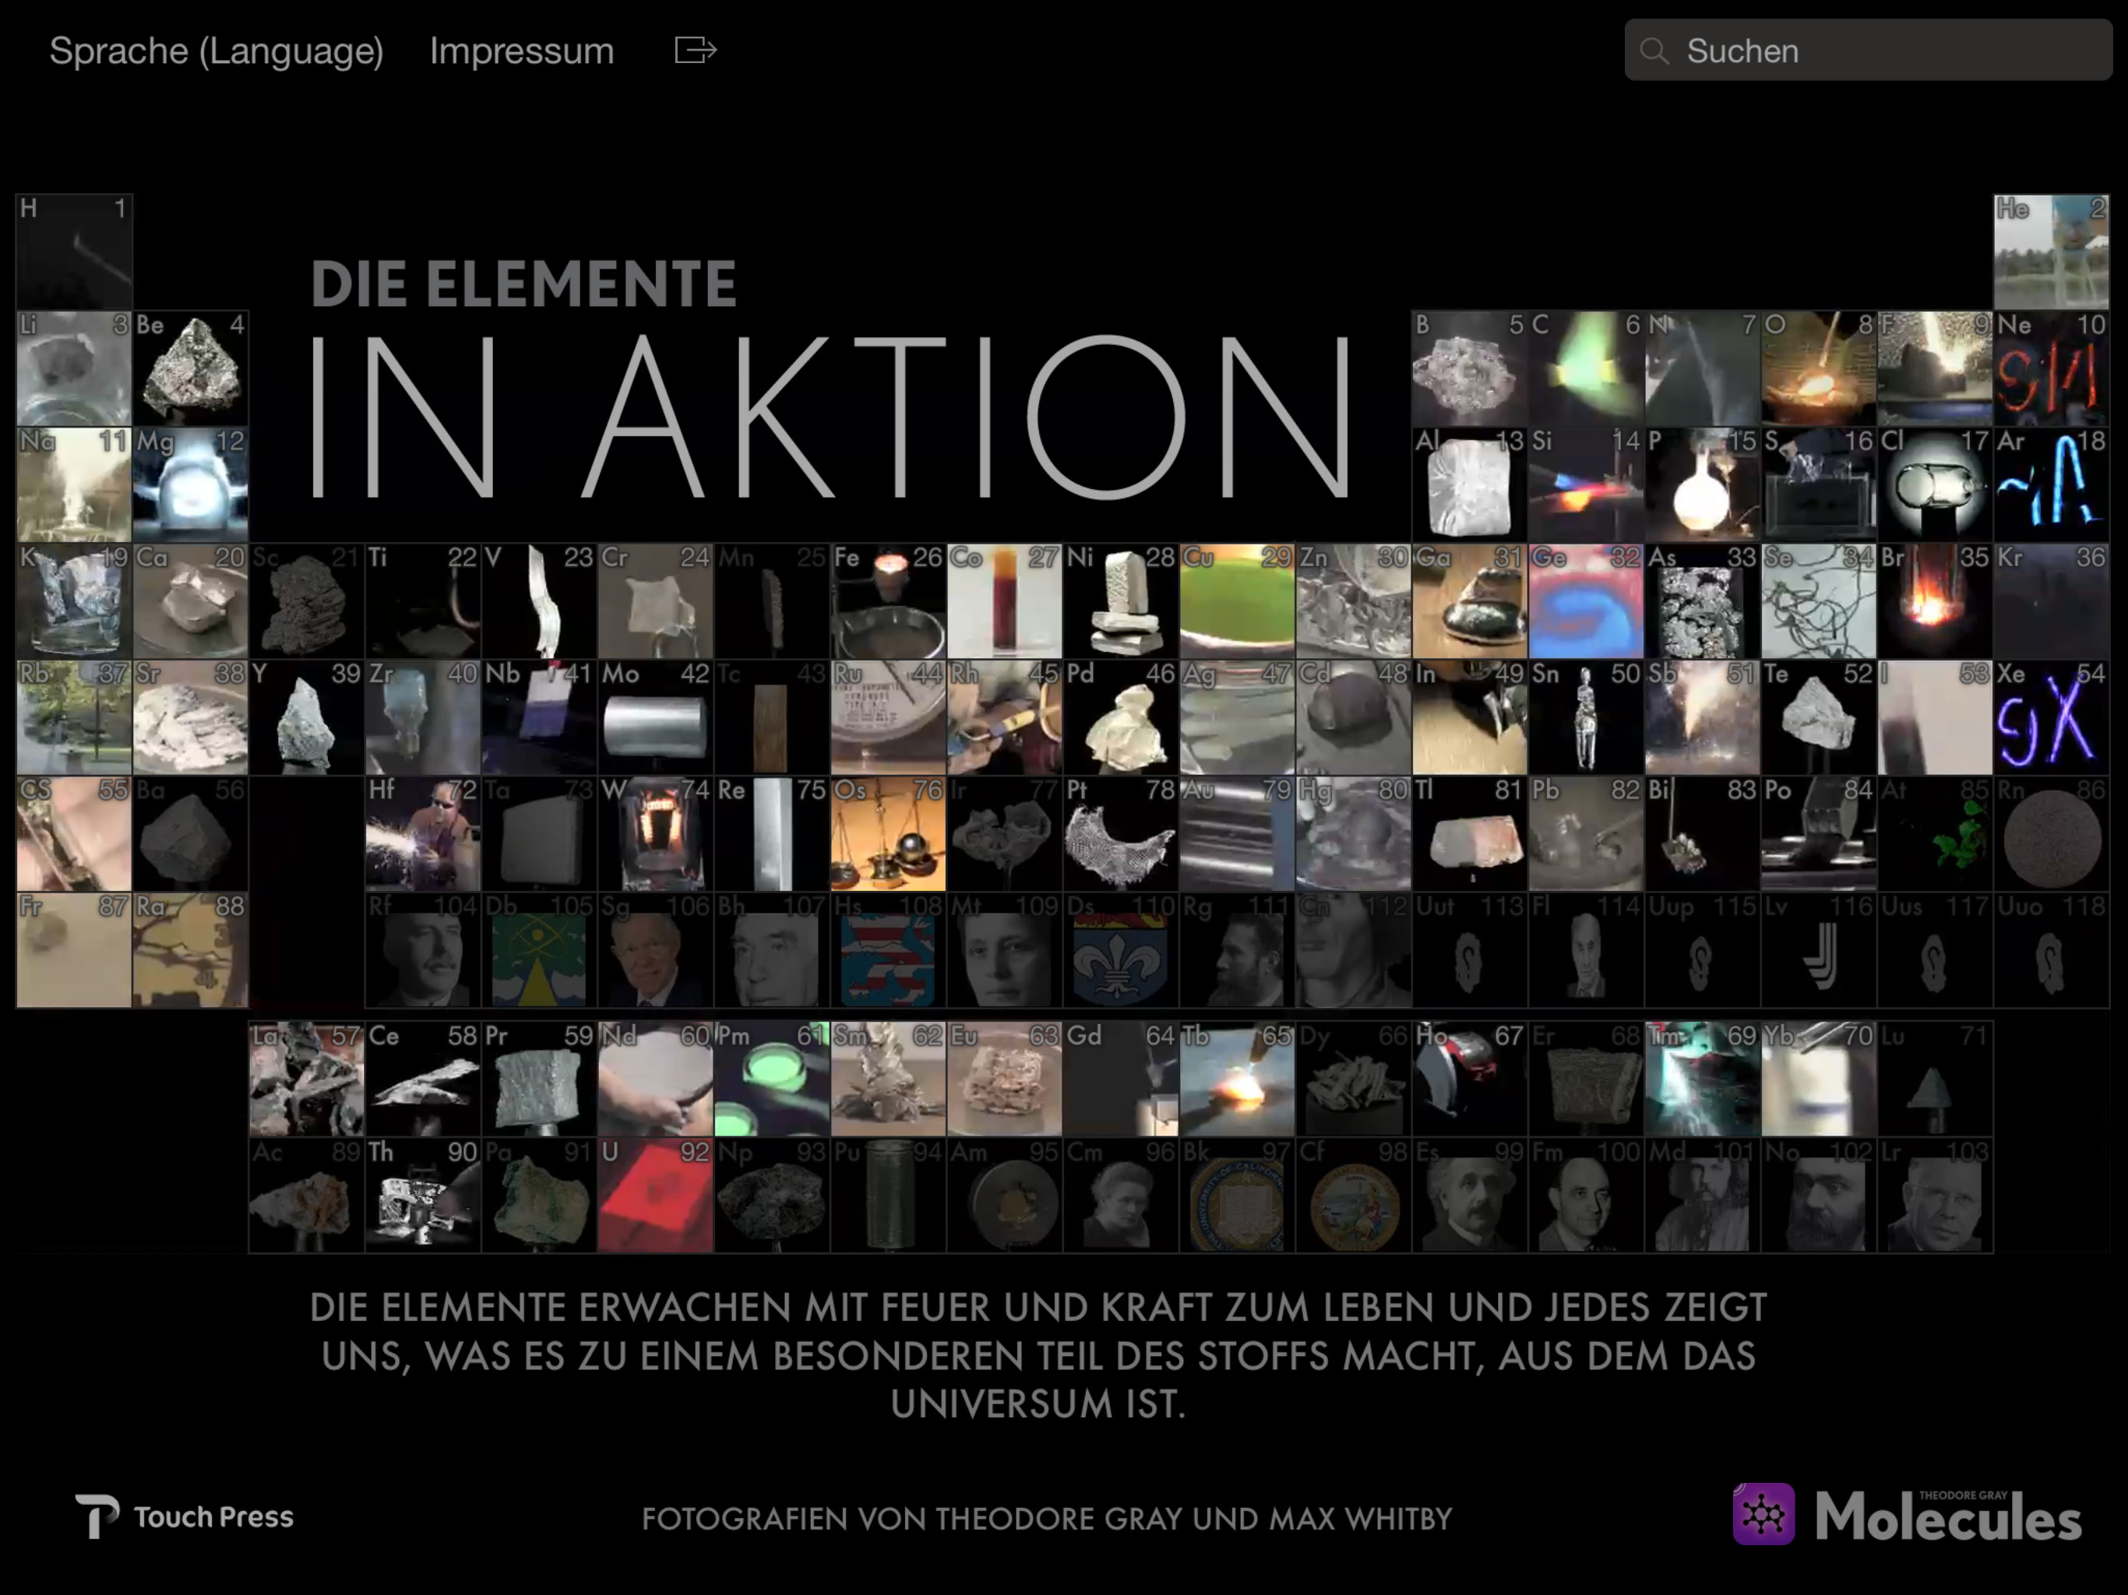Viewport: 2128px width, 1595px height.
Task: Open Sprache (Language) menu
Action: point(217,51)
